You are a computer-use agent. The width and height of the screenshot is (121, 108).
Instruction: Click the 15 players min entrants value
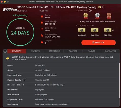coord(39,90)
